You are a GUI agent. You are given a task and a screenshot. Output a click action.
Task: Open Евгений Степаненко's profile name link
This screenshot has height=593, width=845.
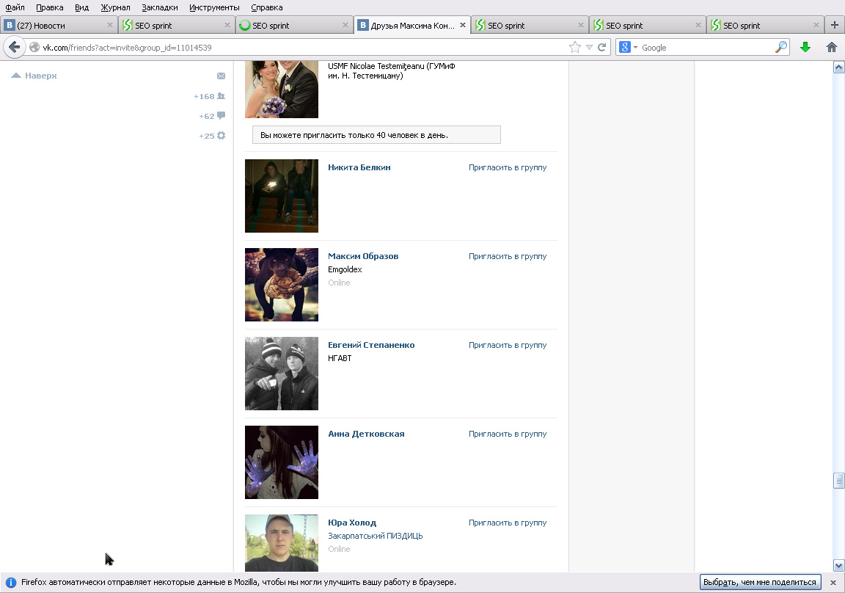371,345
